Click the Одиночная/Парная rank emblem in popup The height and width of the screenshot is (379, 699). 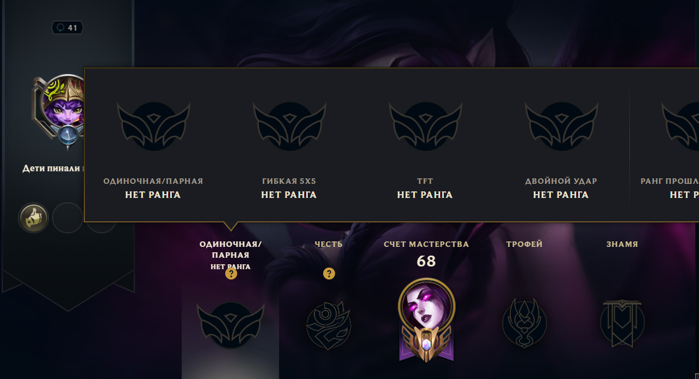point(153,126)
